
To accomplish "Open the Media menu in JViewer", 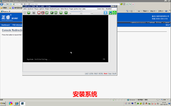I will coord(47,9).
